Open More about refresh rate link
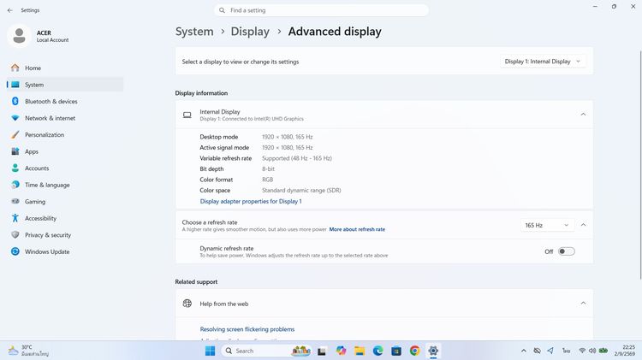The height and width of the screenshot is (360, 642). [357, 229]
